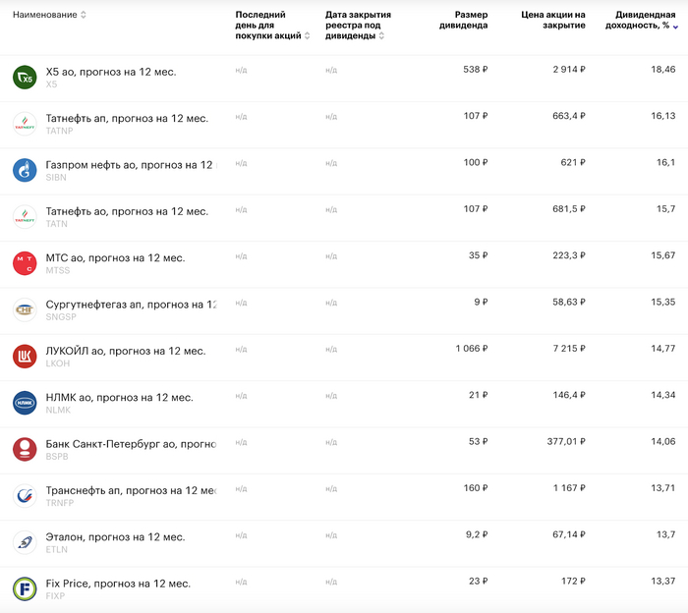Click the Размер дивиденда column header
The image size is (688, 613).
coord(463,20)
